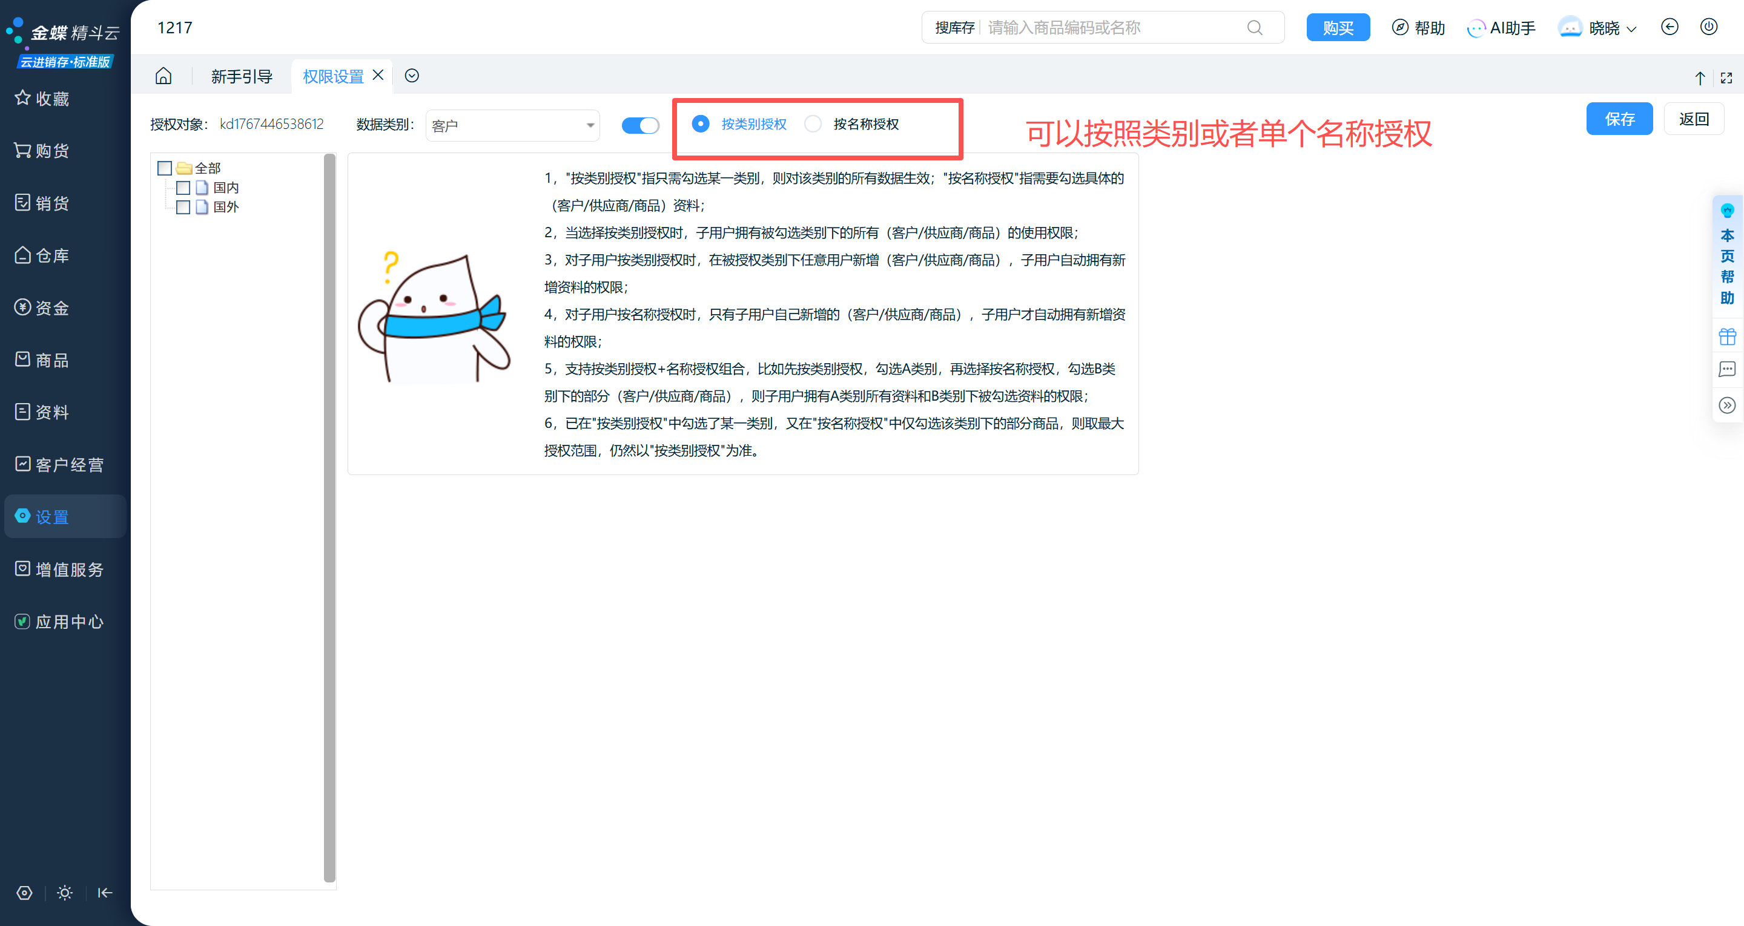Enter fullscreen with the expand icon
Screen dimensions: 1744x926
[1726, 78]
